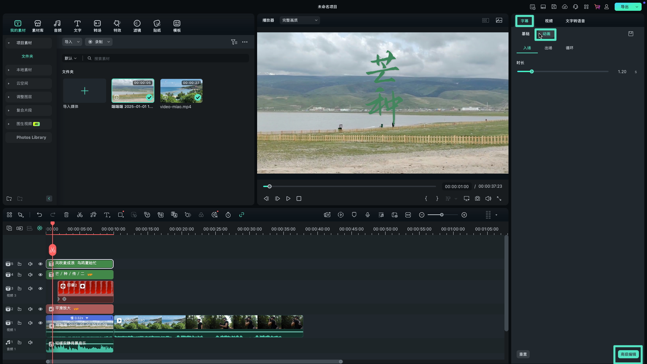Click the undo arrow in the timeline toolbar
The width and height of the screenshot is (647, 364).
pyautogui.click(x=39, y=215)
